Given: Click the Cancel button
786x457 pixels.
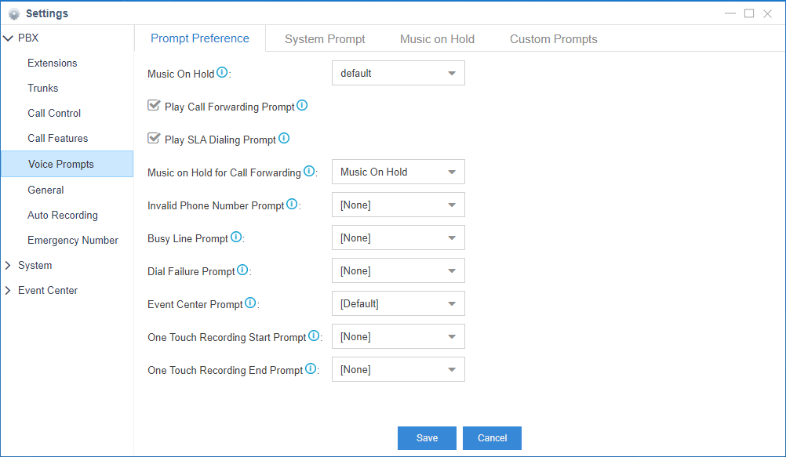Looking at the screenshot, I should point(492,438).
